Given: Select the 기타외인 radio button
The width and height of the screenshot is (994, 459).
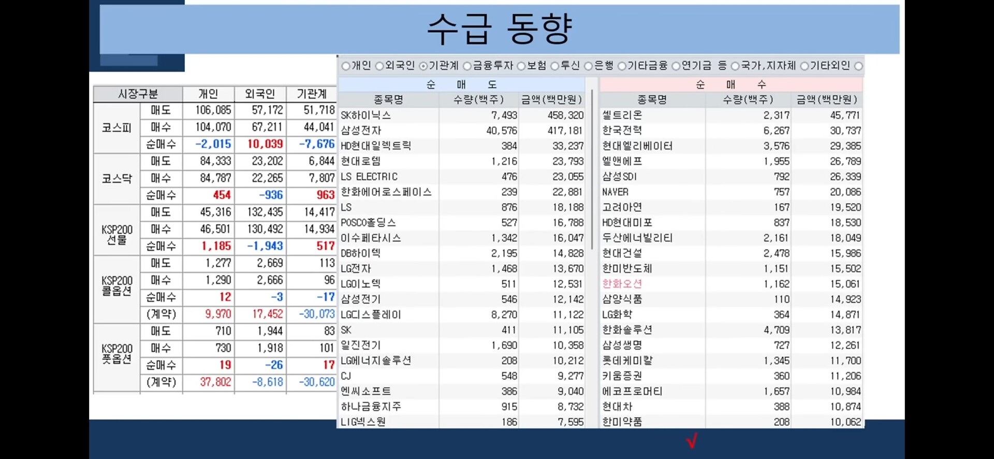Looking at the screenshot, I should coord(805,66).
